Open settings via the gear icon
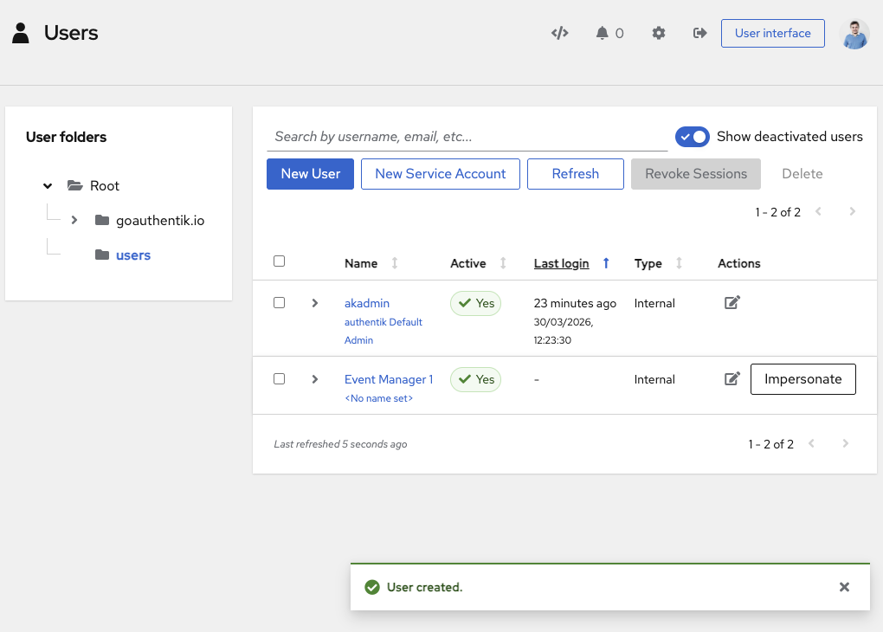Viewport: 883px width, 632px height. pos(659,33)
